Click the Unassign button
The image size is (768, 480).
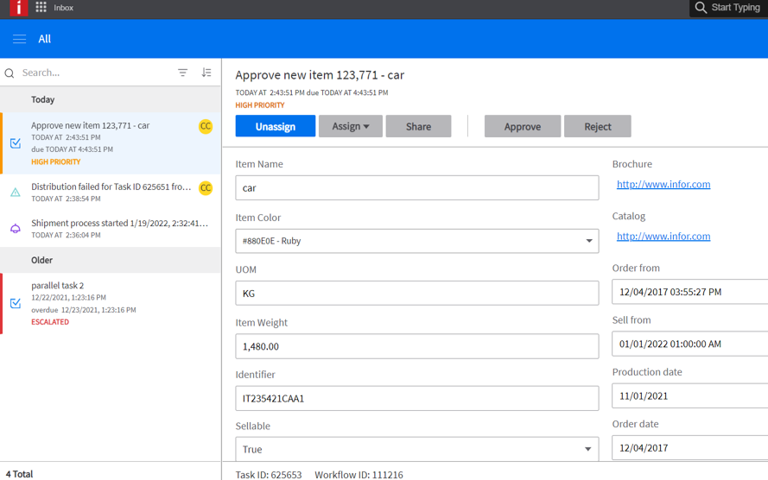pos(275,126)
